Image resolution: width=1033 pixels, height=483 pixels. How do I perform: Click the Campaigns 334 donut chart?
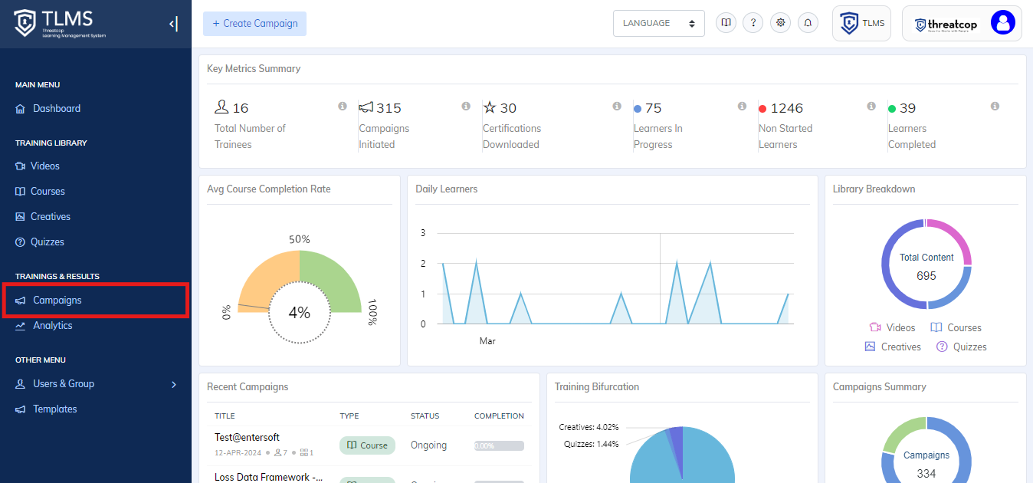[x=926, y=451]
